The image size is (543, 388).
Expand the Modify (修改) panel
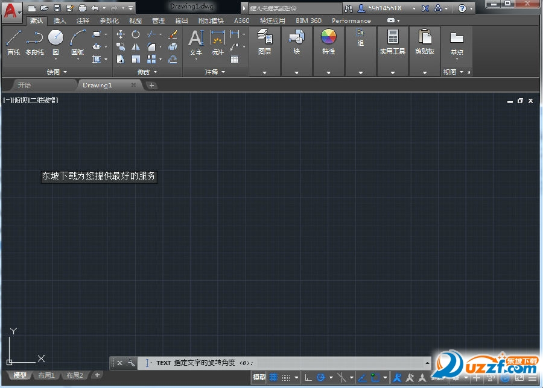pyautogui.click(x=147, y=72)
